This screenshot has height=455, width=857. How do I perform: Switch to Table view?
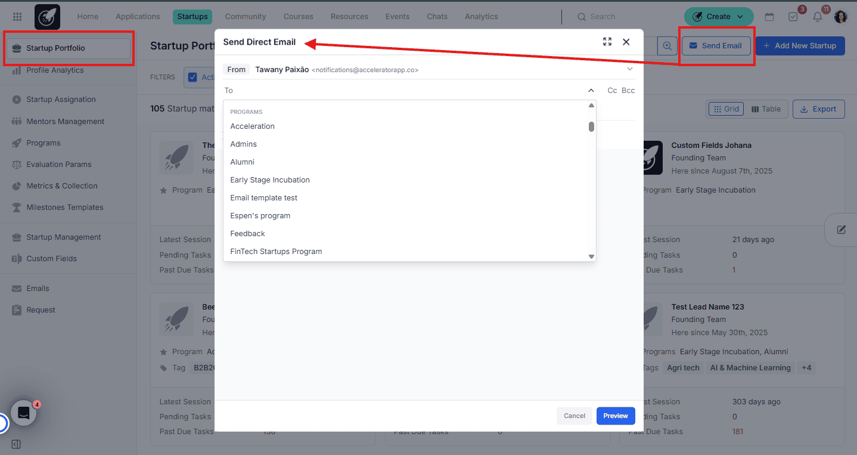[766, 109]
